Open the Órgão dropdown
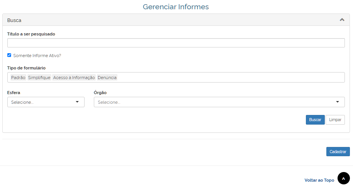Image resolution: width=353 pixels, height=189 pixels. click(219, 102)
